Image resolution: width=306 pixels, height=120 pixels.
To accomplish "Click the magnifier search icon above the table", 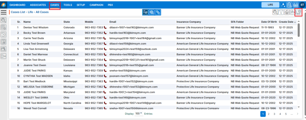I will coord(275,12).
